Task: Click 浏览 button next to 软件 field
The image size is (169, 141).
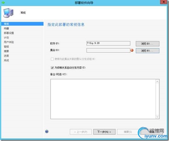Action: pos(147,44)
